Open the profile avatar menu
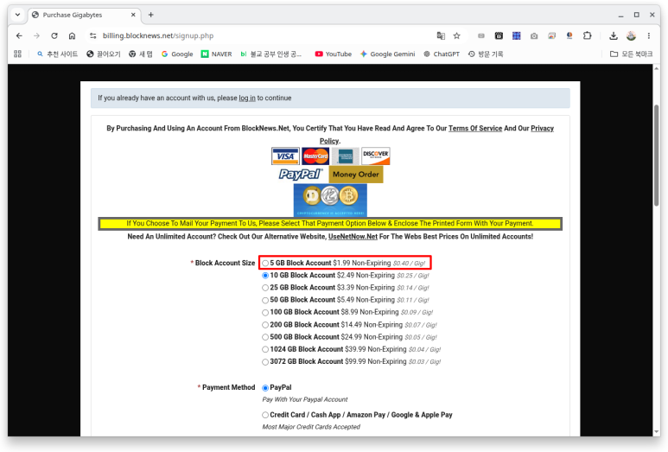Viewport: 668px width, 452px height. click(x=631, y=35)
